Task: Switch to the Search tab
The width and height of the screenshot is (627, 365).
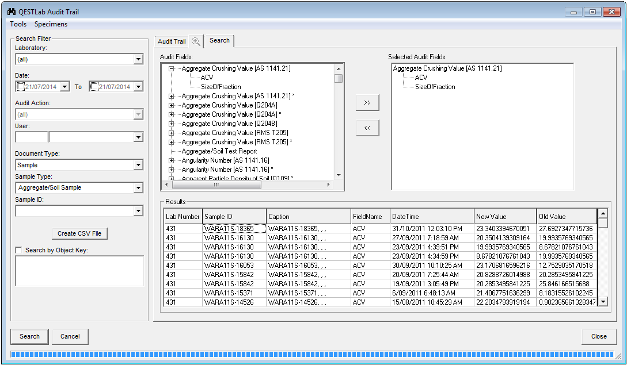Action: pyautogui.click(x=219, y=41)
